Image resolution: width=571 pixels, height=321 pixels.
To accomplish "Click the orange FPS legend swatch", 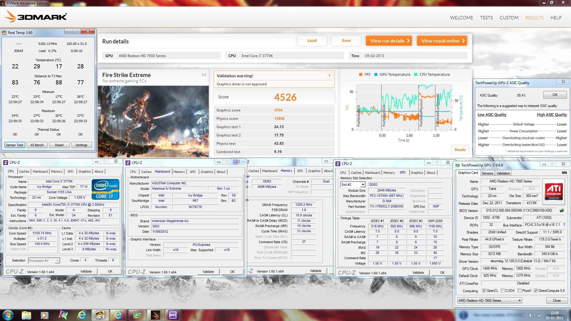I will (361, 75).
